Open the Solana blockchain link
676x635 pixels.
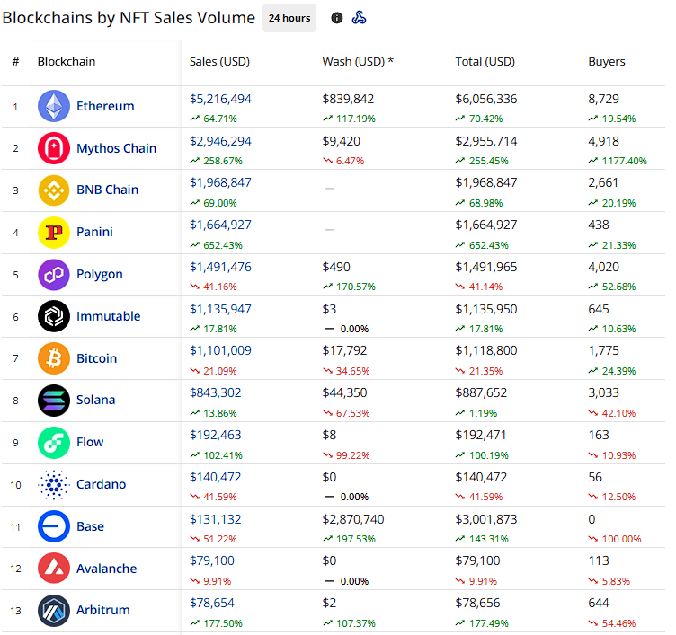click(x=95, y=400)
